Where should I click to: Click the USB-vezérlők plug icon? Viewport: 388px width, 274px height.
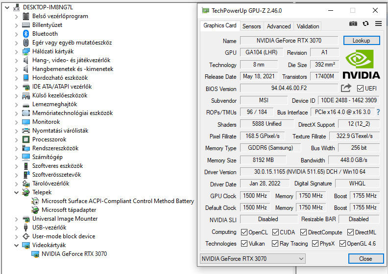[x=26, y=228]
